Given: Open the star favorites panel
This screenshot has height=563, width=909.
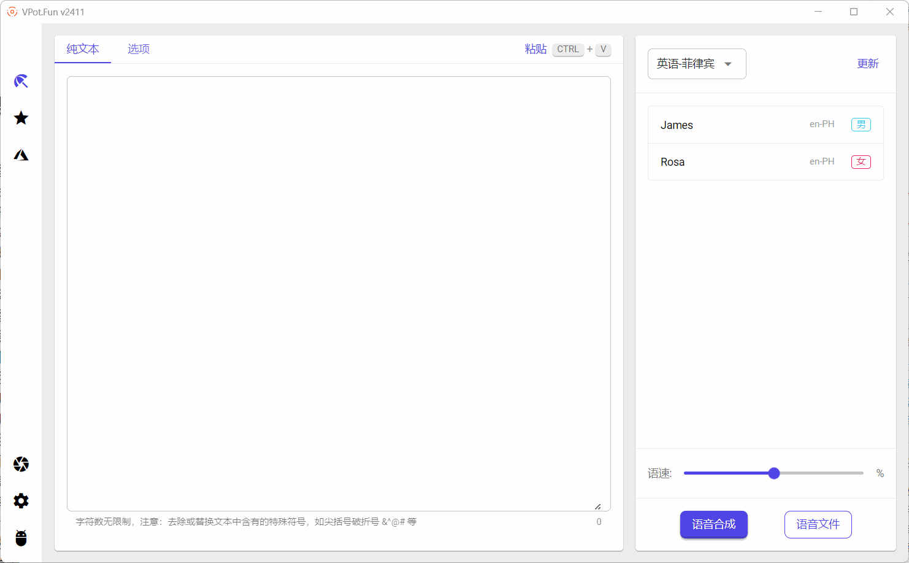Looking at the screenshot, I should coord(21,117).
